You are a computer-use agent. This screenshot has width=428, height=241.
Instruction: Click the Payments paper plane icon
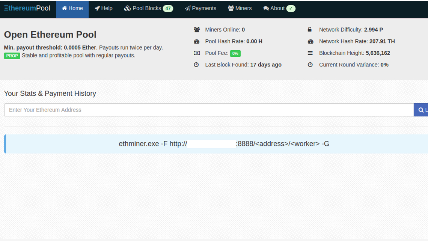[x=188, y=9]
